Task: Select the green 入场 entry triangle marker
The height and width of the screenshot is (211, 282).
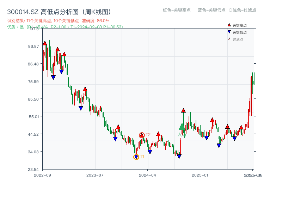Action: pyautogui.click(x=182, y=127)
